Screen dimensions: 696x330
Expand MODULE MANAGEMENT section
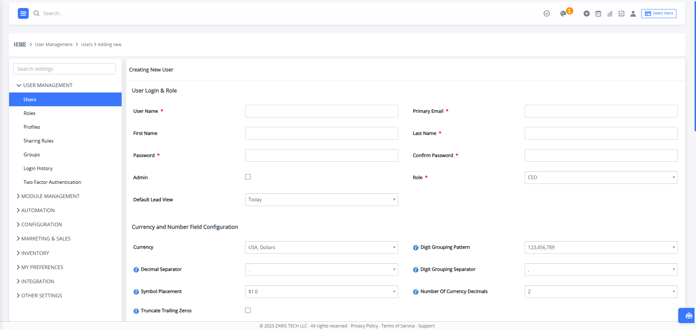[x=48, y=196]
